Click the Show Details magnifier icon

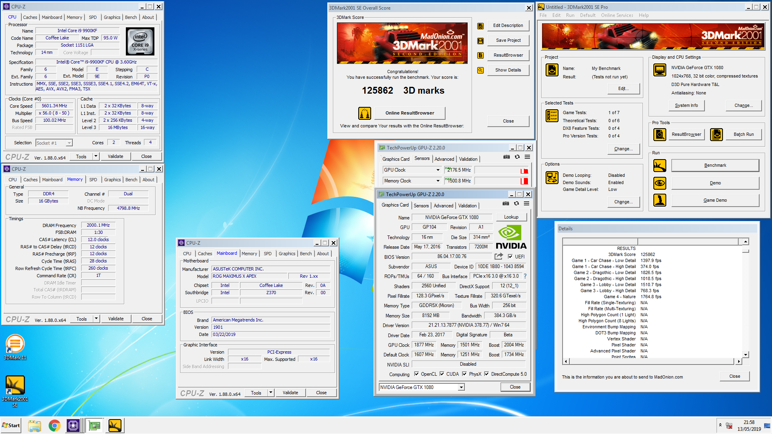click(480, 70)
